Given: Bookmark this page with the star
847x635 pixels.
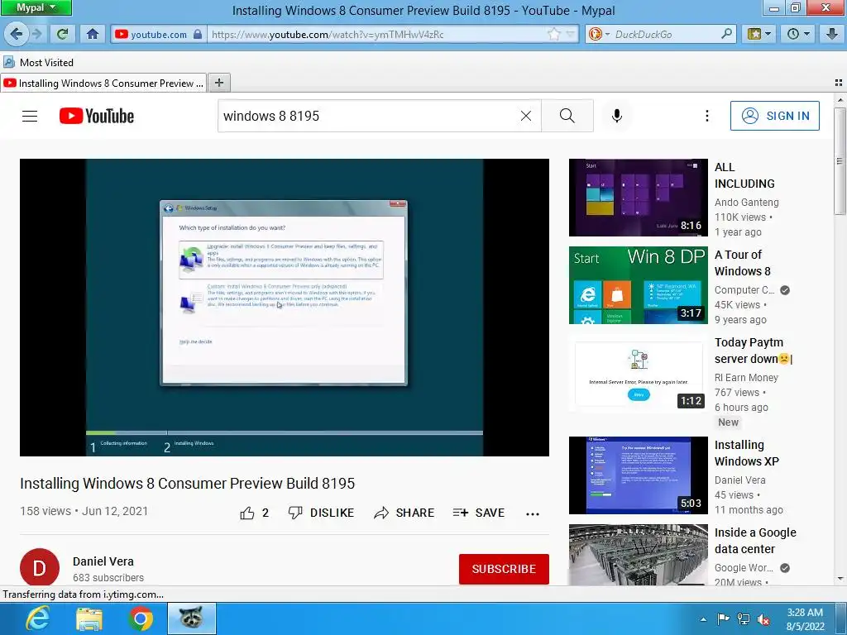Looking at the screenshot, I should click(x=553, y=35).
